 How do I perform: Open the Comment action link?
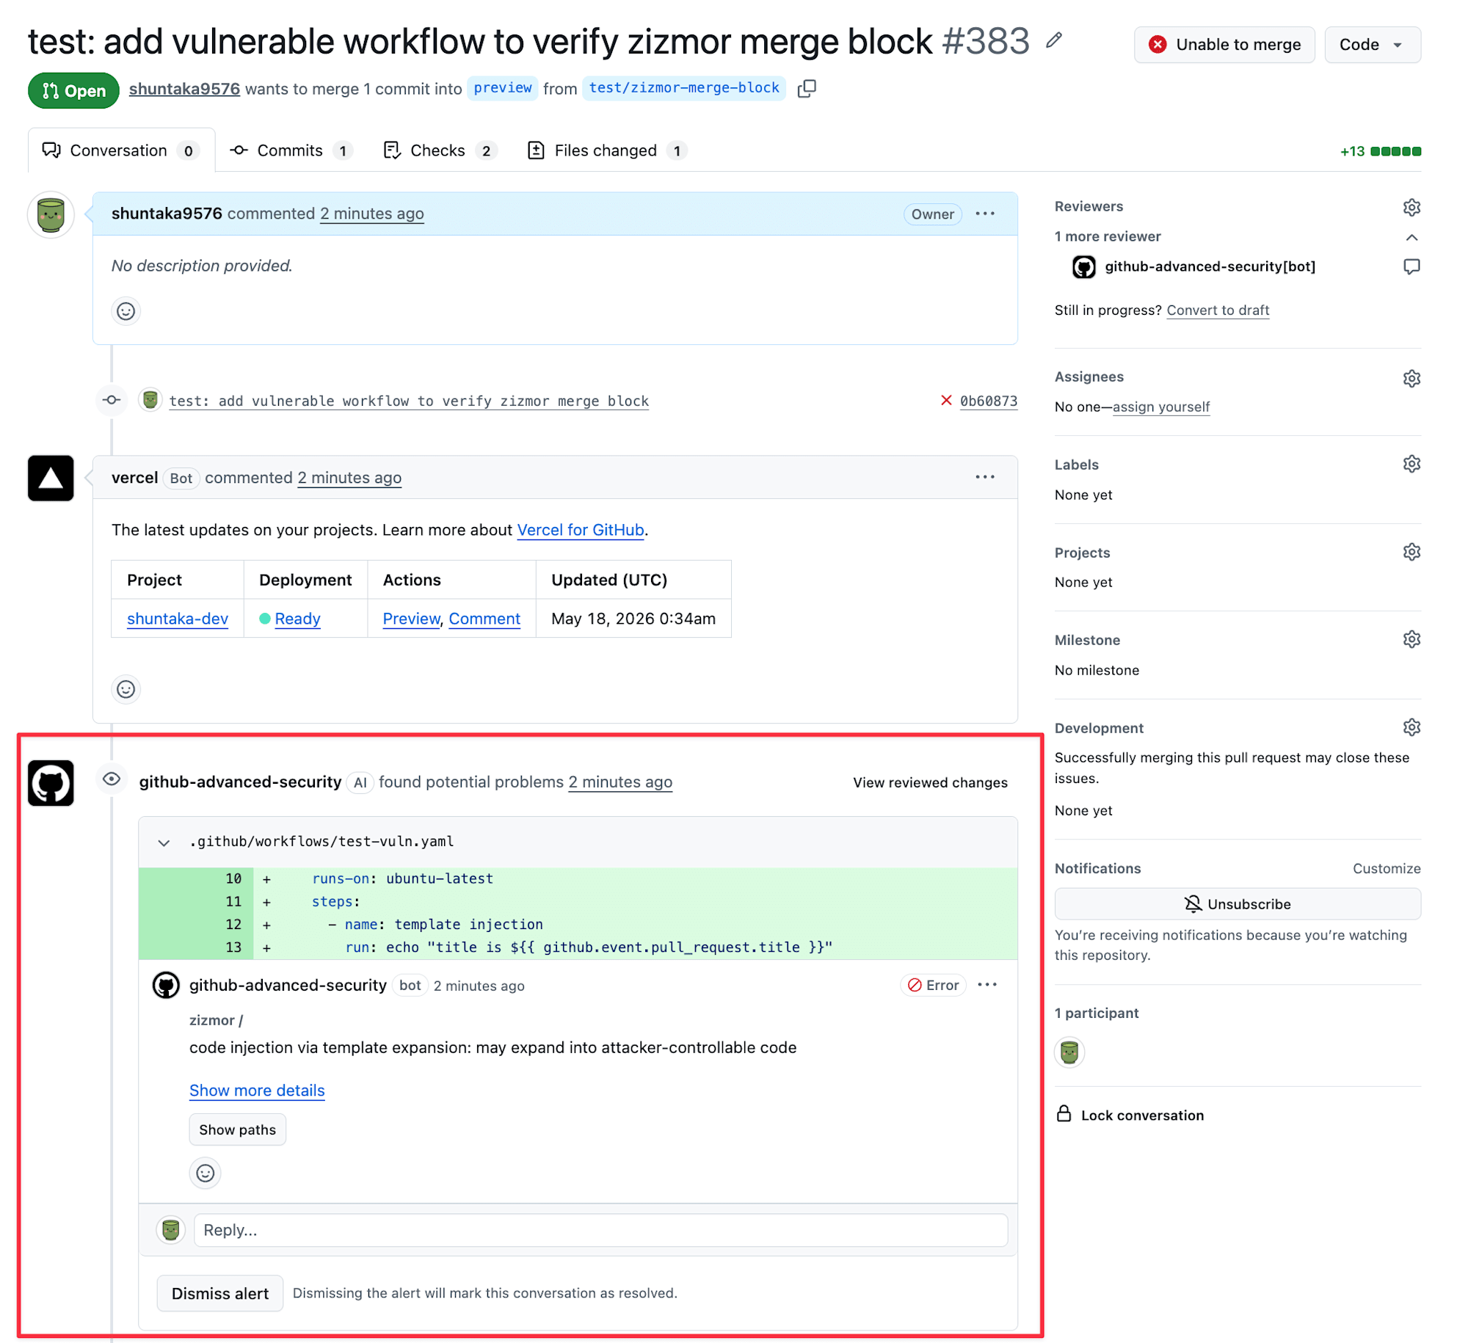[x=484, y=619]
